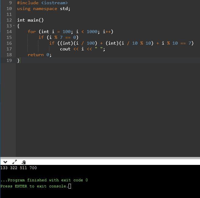
Task: Click 'std;' on line 10
Action: [65, 9]
